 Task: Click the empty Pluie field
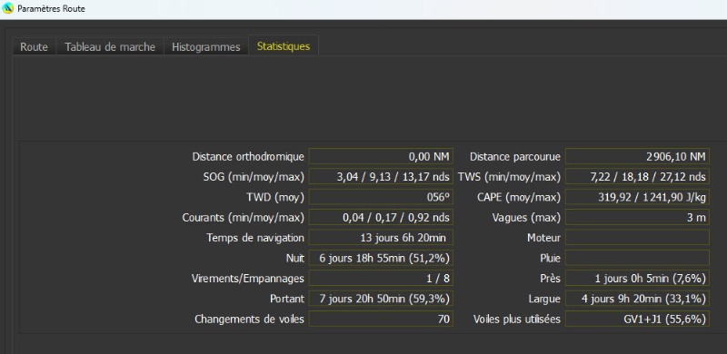(x=637, y=258)
